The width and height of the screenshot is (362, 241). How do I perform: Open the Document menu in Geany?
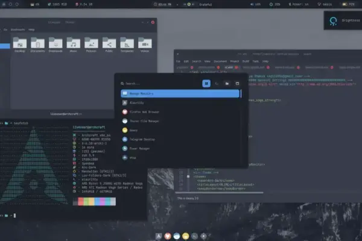[x=220, y=61]
